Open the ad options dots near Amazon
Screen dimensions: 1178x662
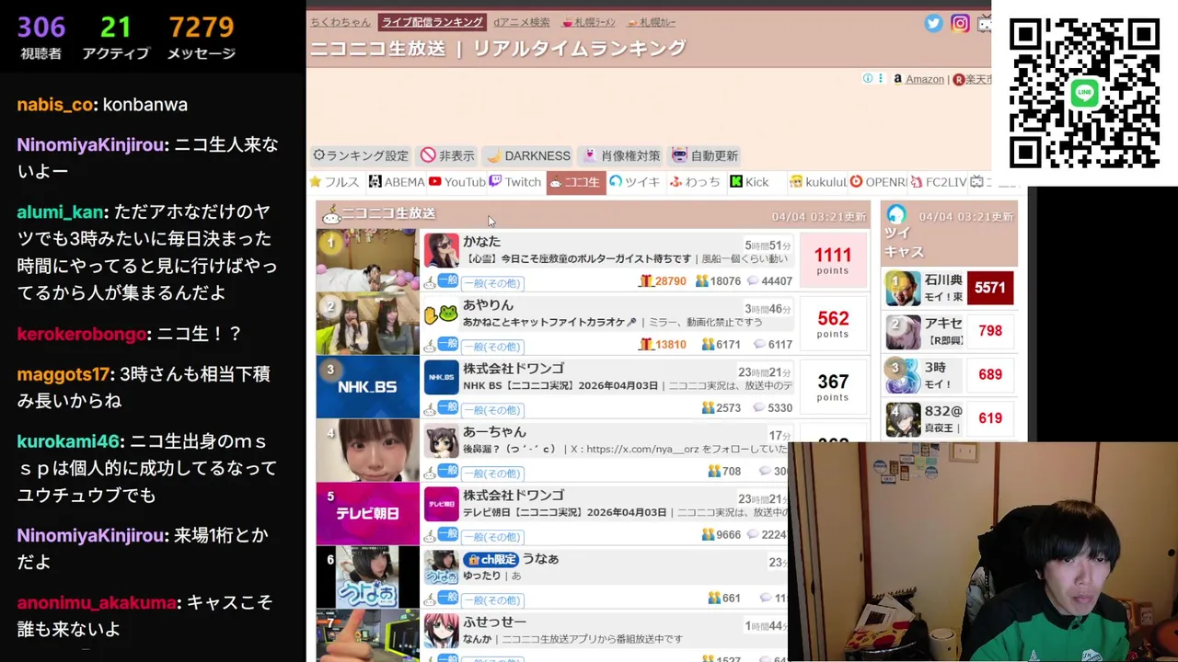coord(881,79)
